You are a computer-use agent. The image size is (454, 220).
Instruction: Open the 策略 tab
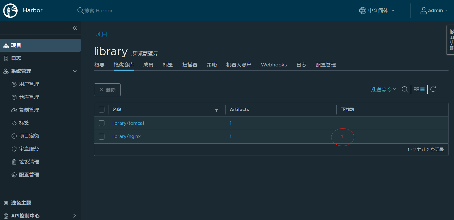coord(212,65)
